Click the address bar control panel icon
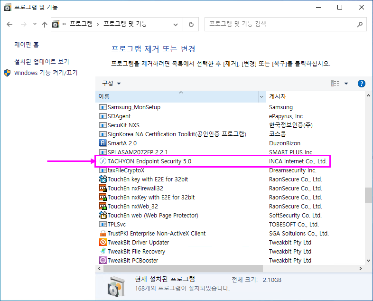 [x=56, y=24]
